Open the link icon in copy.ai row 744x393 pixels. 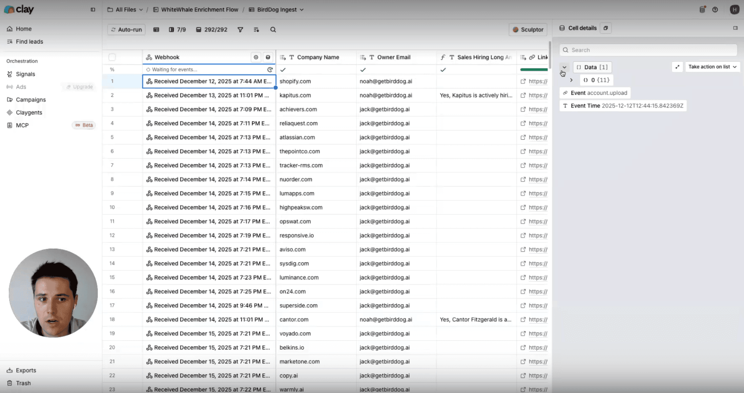pyautogui.click(x=523, y=376)
